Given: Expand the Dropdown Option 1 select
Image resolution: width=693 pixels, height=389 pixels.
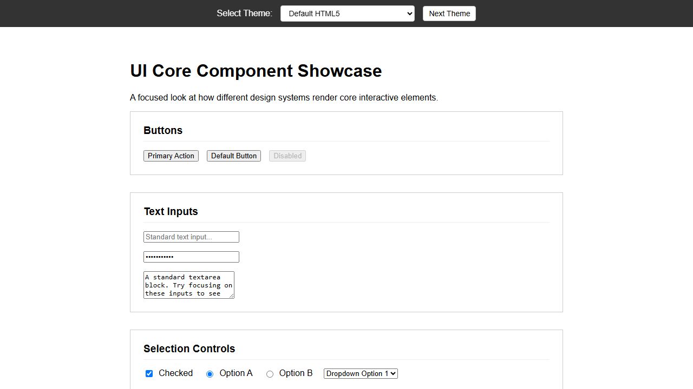Looking at the screenshot, I should point(361,373).
